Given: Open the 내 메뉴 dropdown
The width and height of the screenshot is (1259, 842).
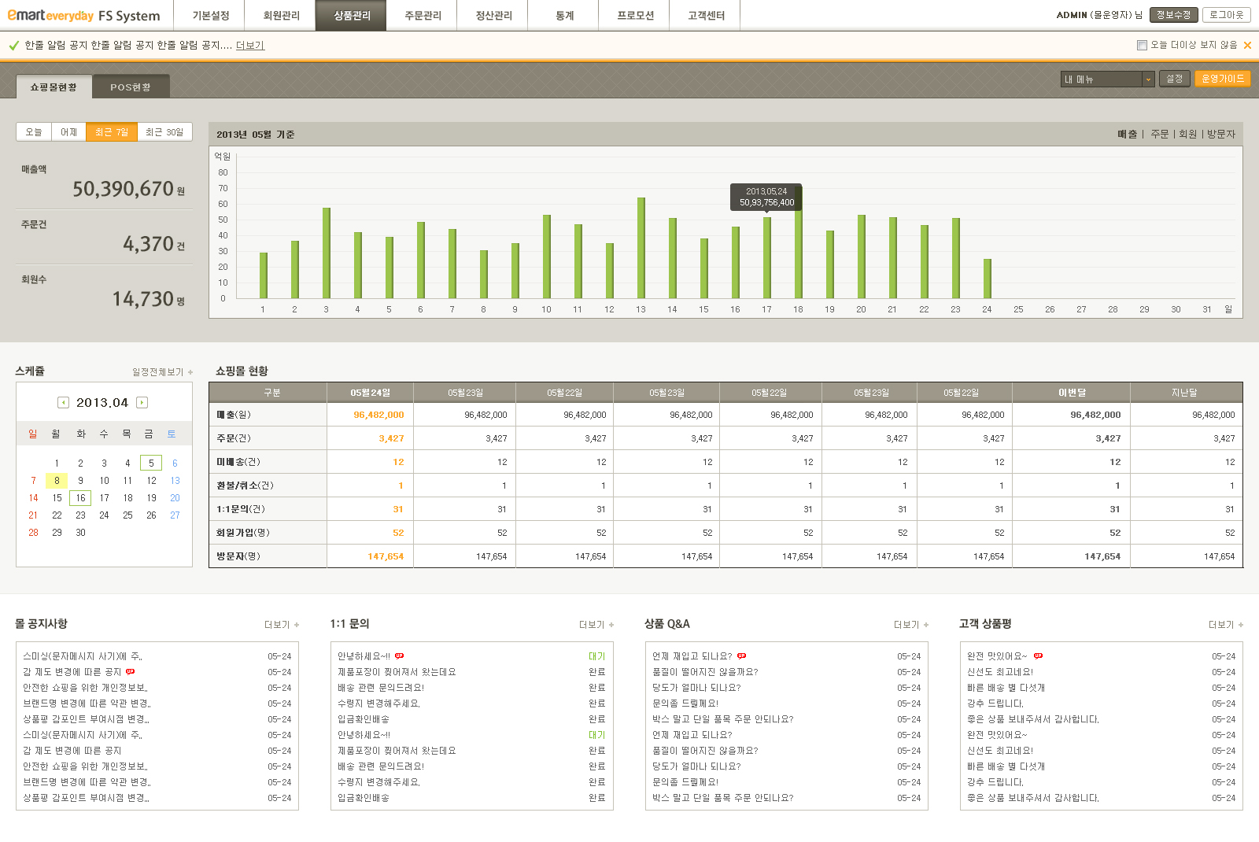Looking at the screenshot, I should 1108,79.
